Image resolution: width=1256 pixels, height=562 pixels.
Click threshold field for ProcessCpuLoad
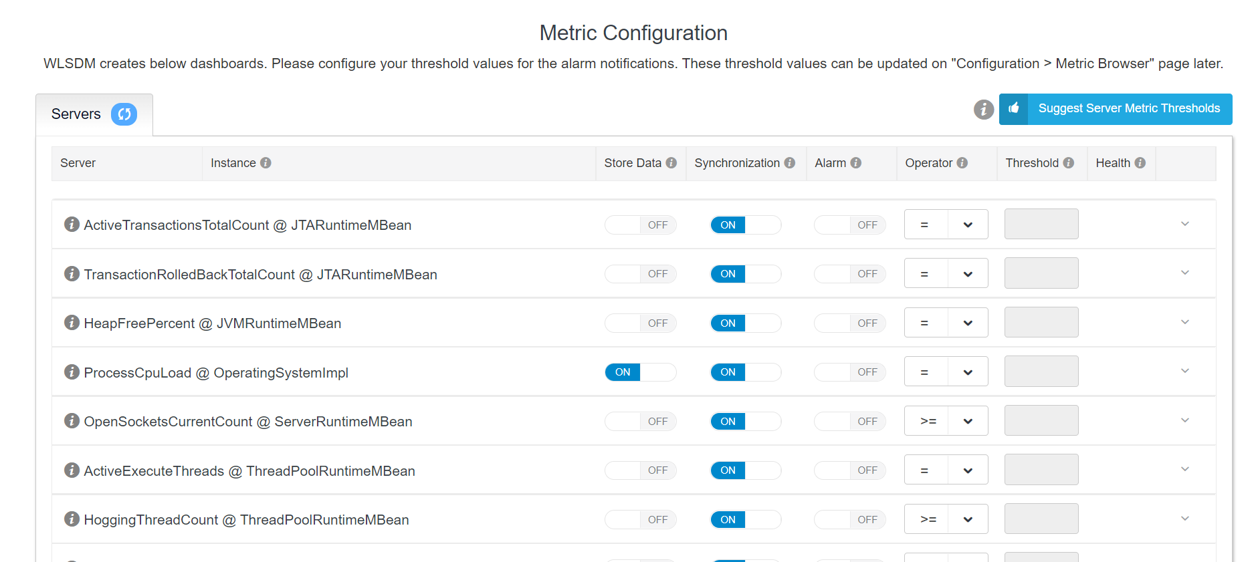click(x=1041, y=372)
